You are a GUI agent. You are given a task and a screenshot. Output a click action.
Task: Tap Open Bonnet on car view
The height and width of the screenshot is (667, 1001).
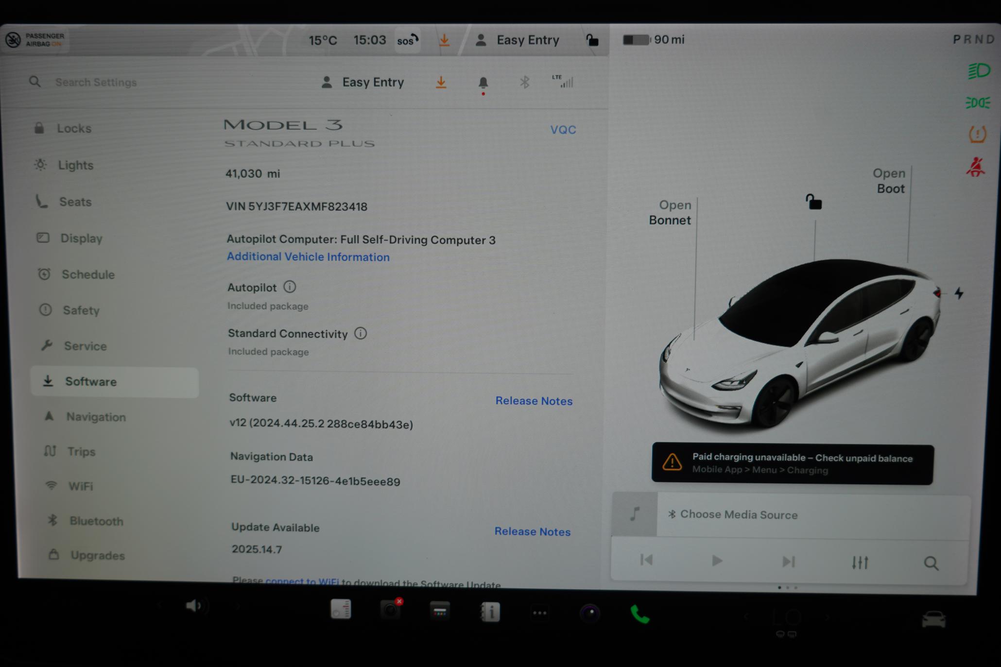pos(670,213)
